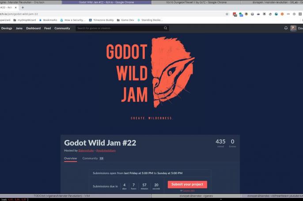Open Community in itch.io header nav

[62, 28]
